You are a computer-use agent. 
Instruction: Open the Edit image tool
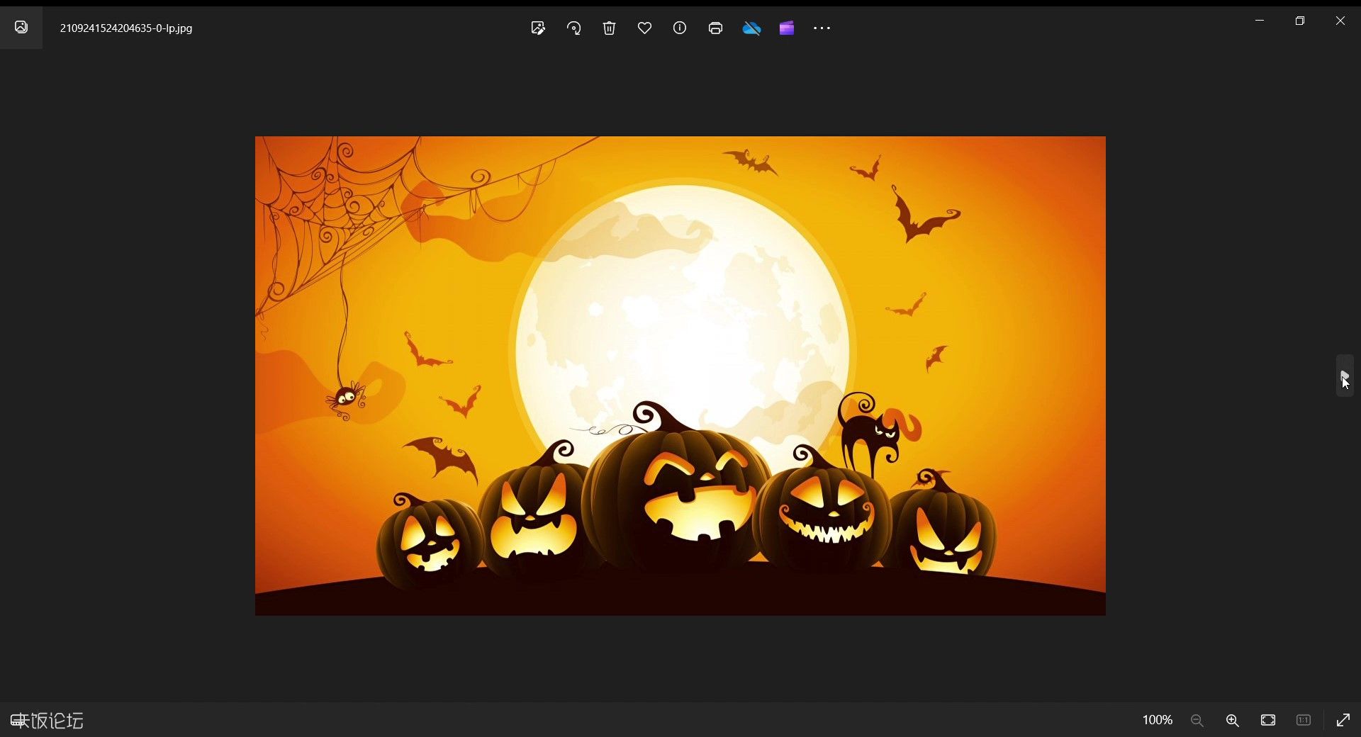[x=538, y=28]
